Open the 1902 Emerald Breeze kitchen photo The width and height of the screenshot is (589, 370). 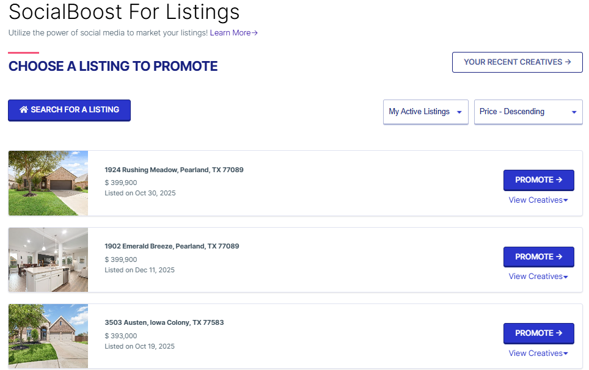coord(48,259)
